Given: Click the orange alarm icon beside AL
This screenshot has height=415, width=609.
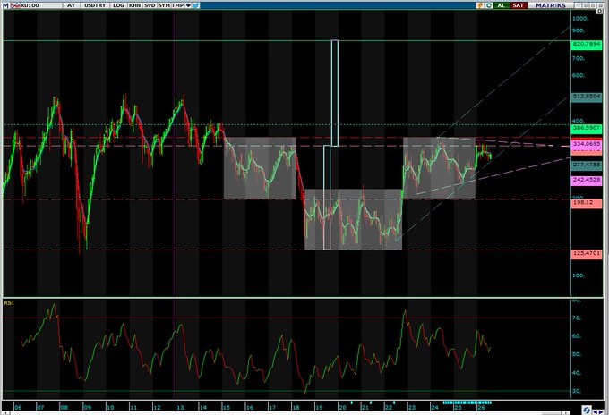Looking at the screenshot, I should pos(480,5).
